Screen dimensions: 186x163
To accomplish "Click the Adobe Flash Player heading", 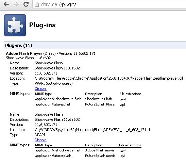I will pyautogui.click(x=24, y=53).
